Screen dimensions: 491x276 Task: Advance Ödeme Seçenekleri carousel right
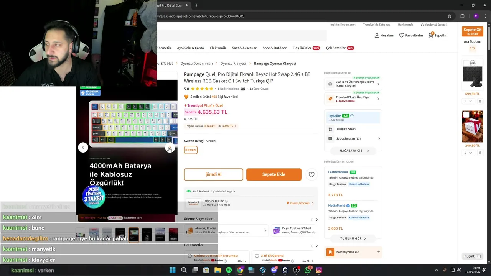pos(316,220)
